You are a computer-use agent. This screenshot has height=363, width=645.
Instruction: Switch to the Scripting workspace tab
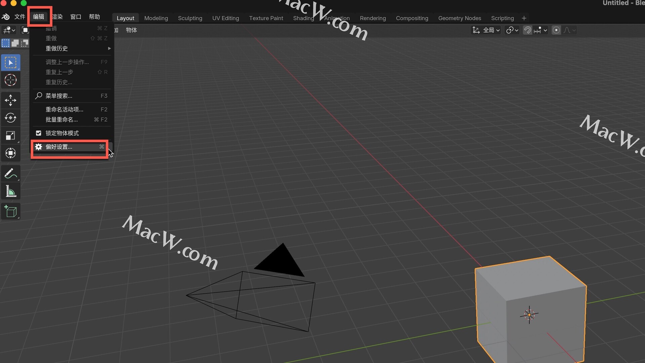click(x=502, y=18)
